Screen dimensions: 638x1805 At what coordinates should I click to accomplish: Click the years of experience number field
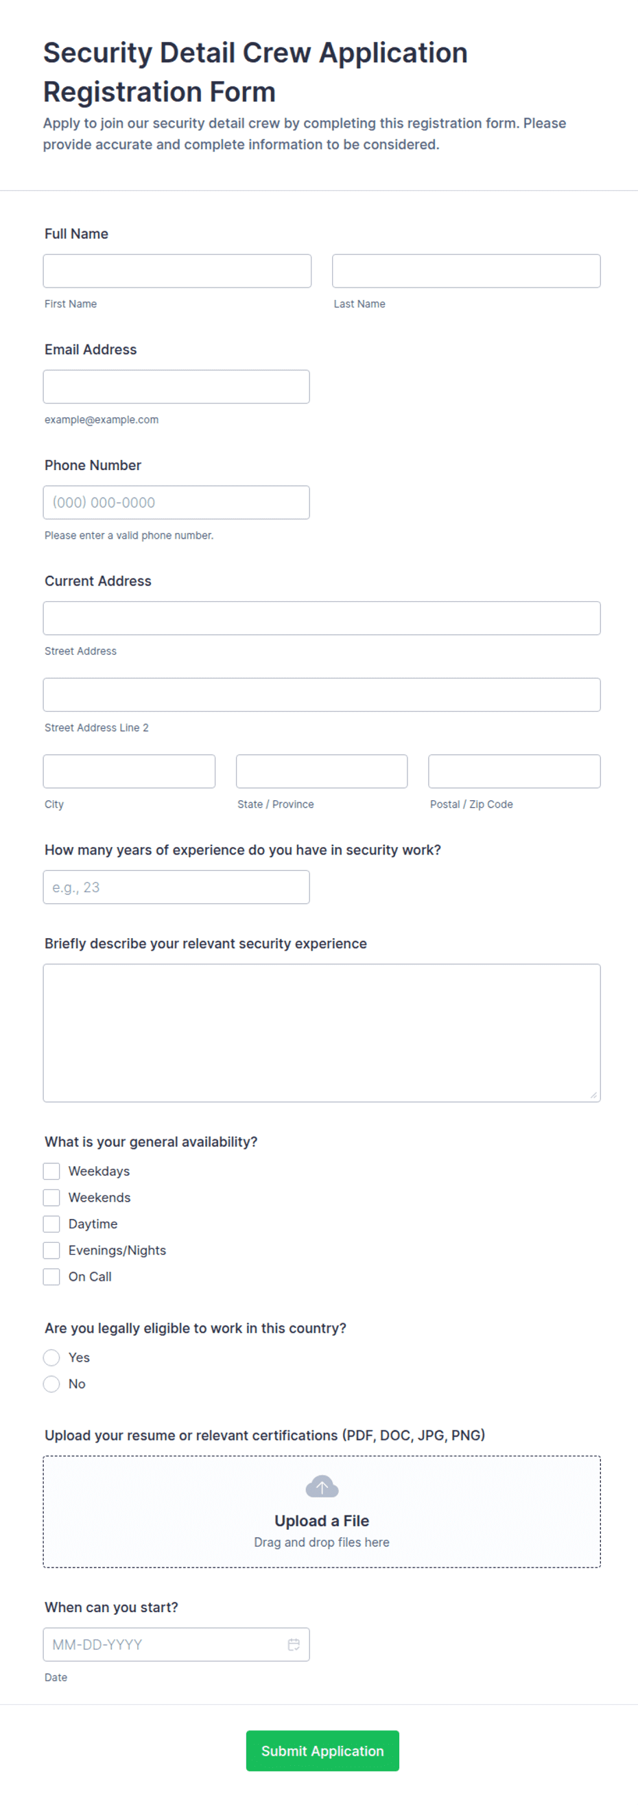pos(176,887)
